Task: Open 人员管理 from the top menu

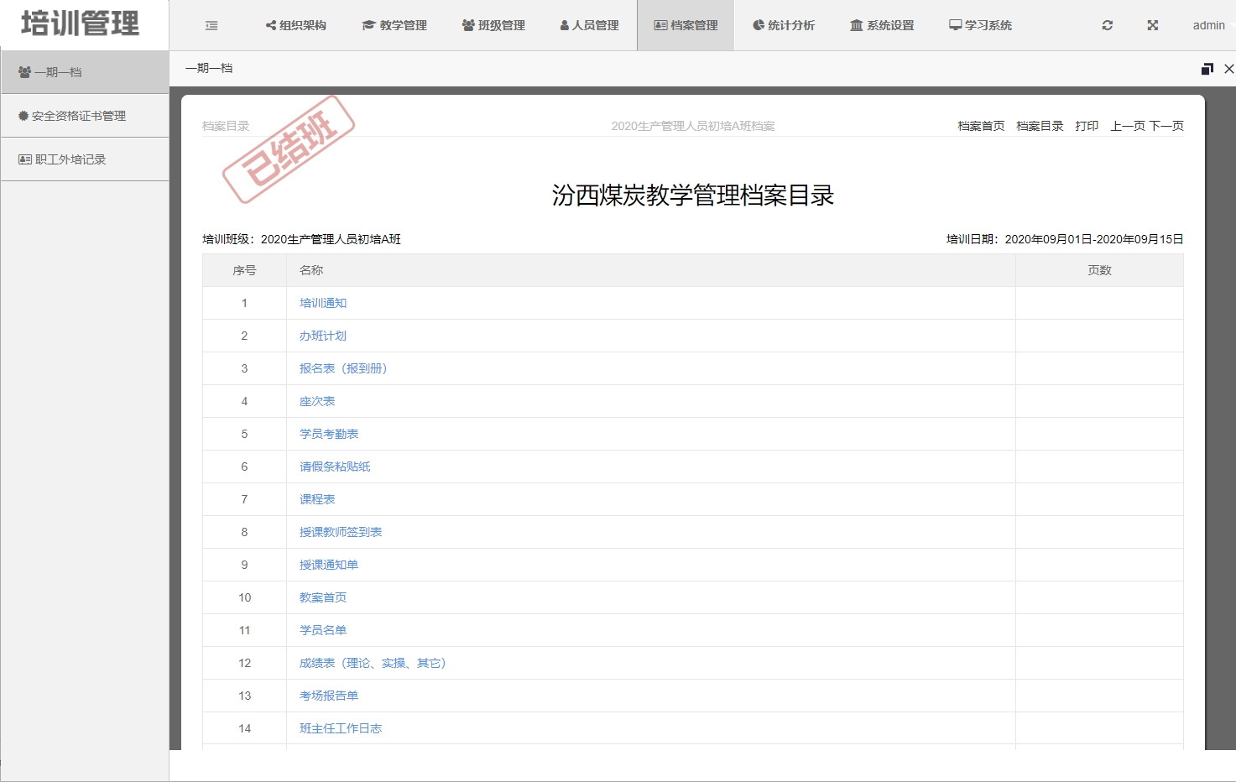Action: (x=589, y=25)
